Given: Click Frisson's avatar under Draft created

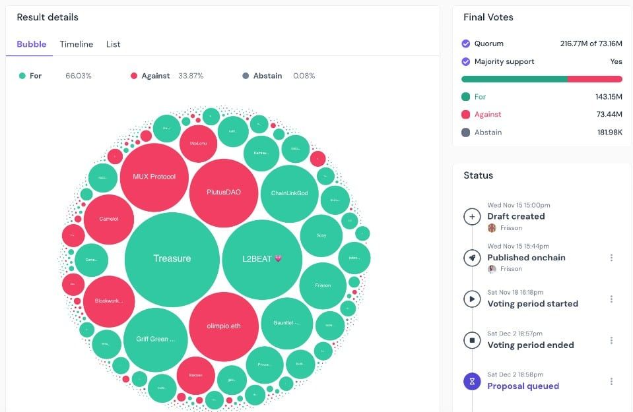Looking at the screenshot, I should click(x=492, y=228).
